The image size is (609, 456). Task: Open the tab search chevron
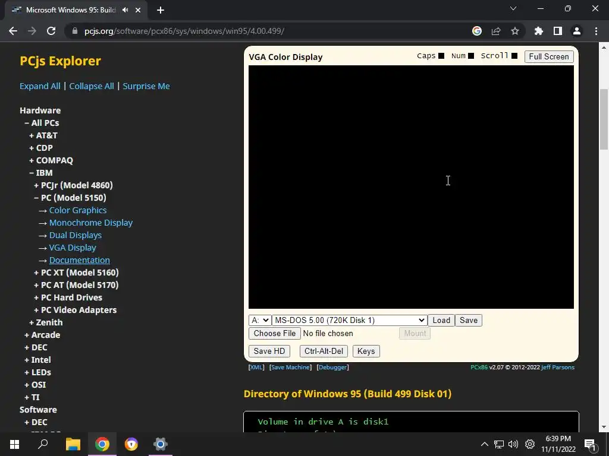tap(513, 8)
